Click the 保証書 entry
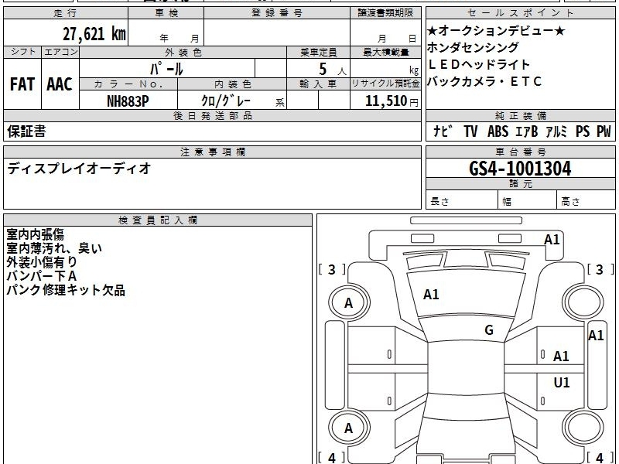The width and height of the screenshot is (619, 464). click(26, 131)
